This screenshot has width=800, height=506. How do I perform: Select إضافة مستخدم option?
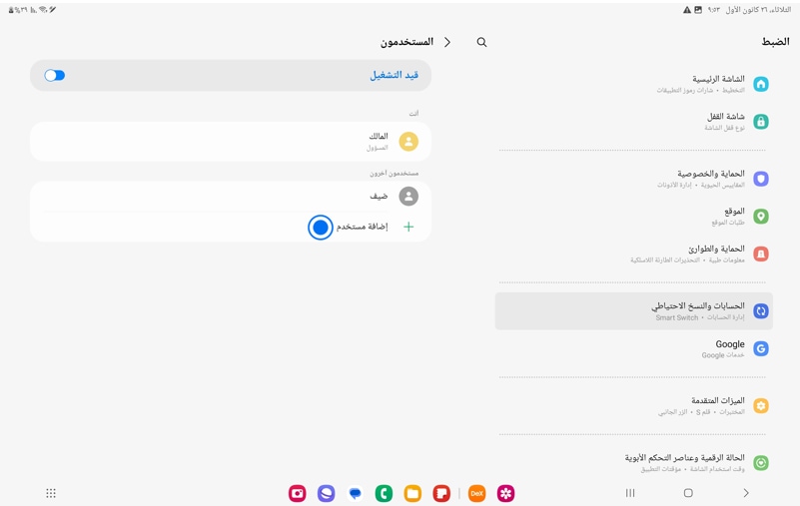362,227
